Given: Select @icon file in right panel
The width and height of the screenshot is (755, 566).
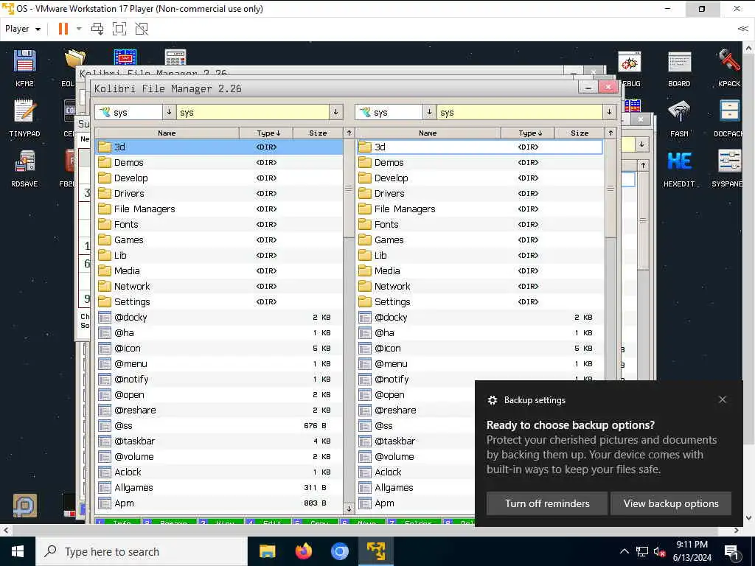Looking at the screenshot, I should click(x=480, y=348).
